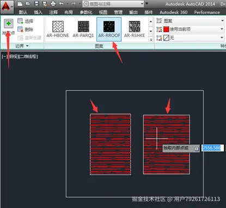
Task: Click the Save As icon
Action: 45,4
